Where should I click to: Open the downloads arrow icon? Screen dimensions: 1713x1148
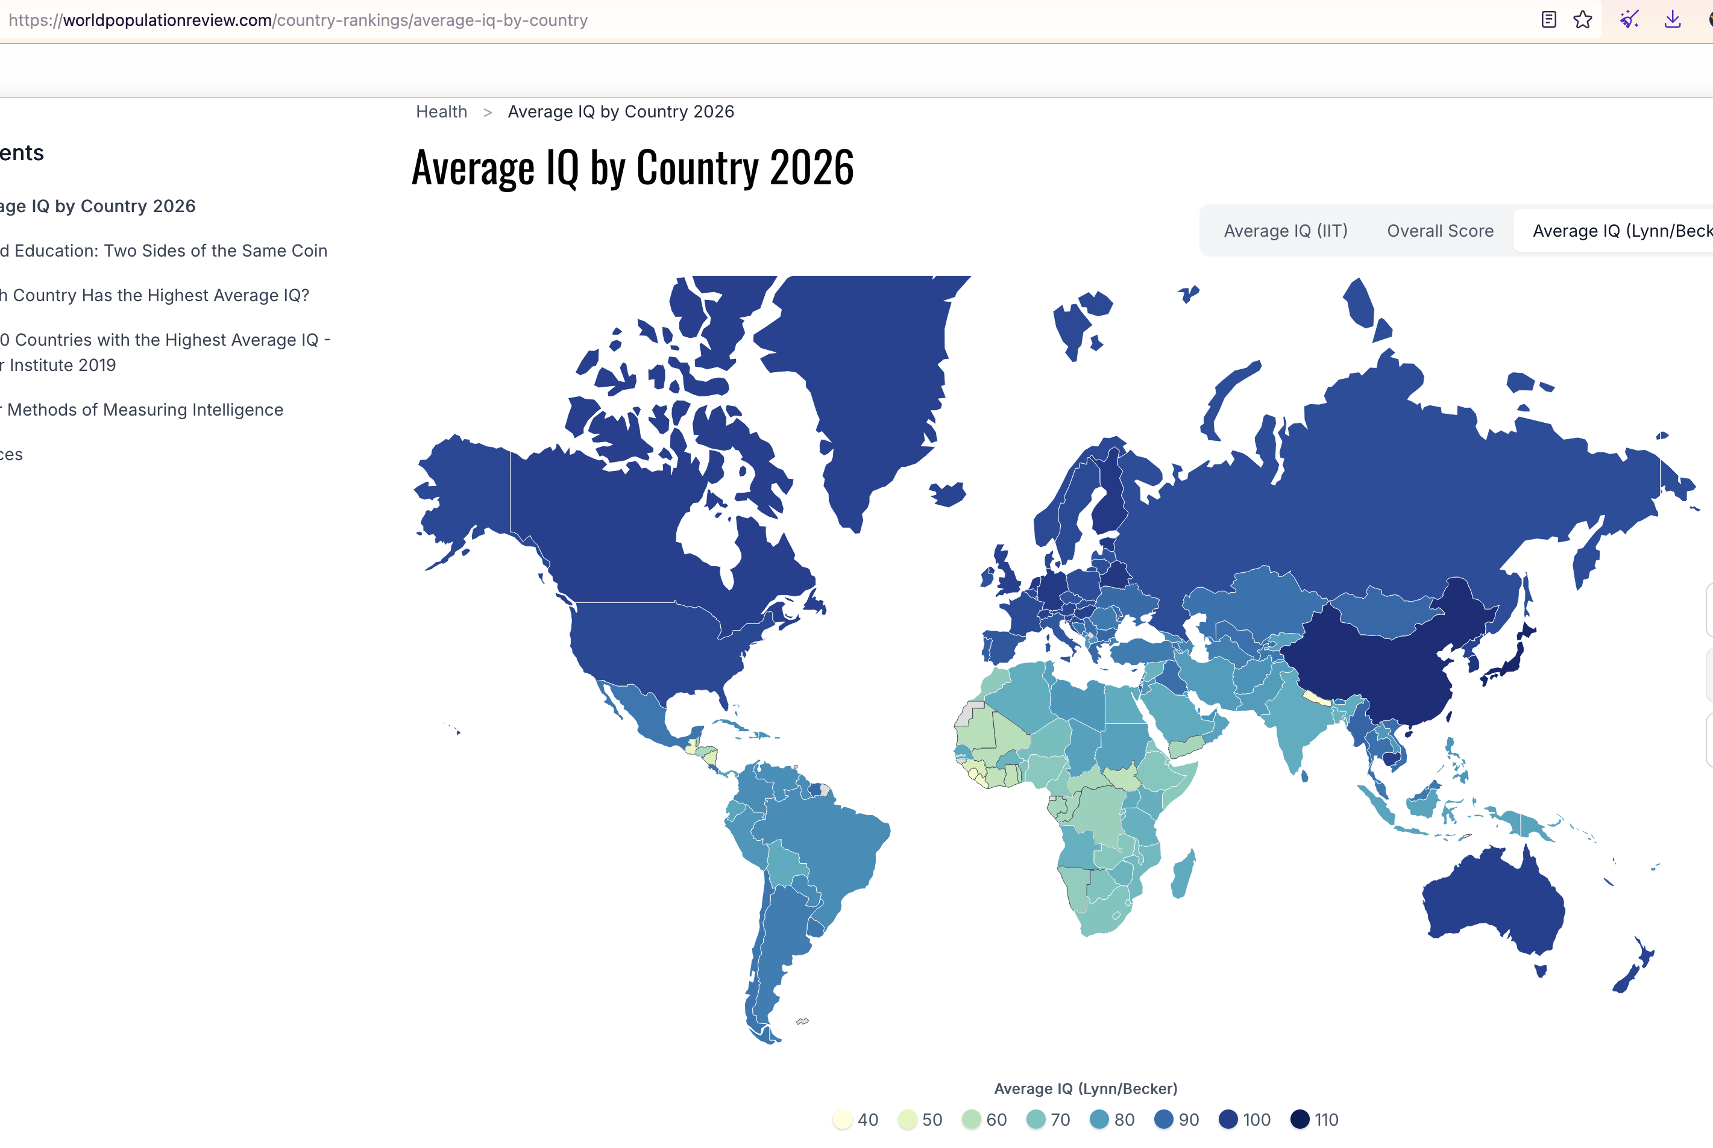[1672, 20]
